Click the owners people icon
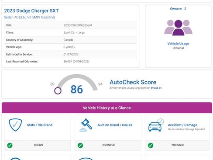This screenshot has width=213, height=160. point(178,28)
